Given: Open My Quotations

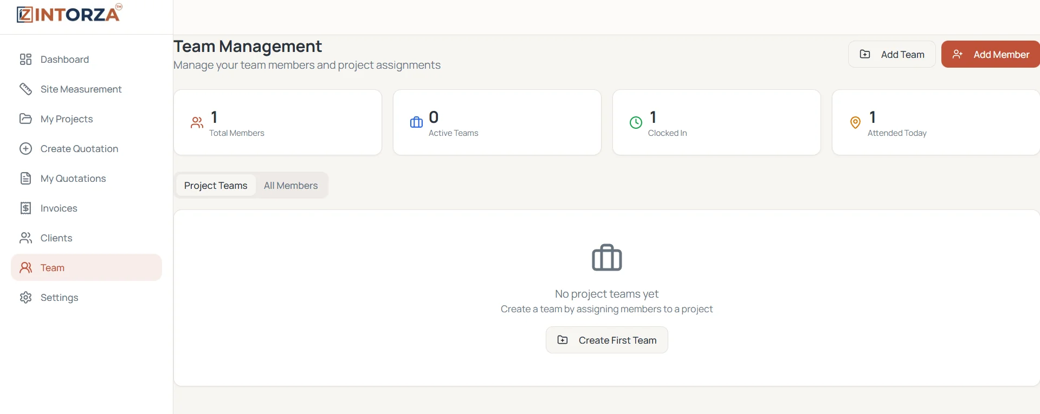Looking at the screenshot, I should (86, 179).
